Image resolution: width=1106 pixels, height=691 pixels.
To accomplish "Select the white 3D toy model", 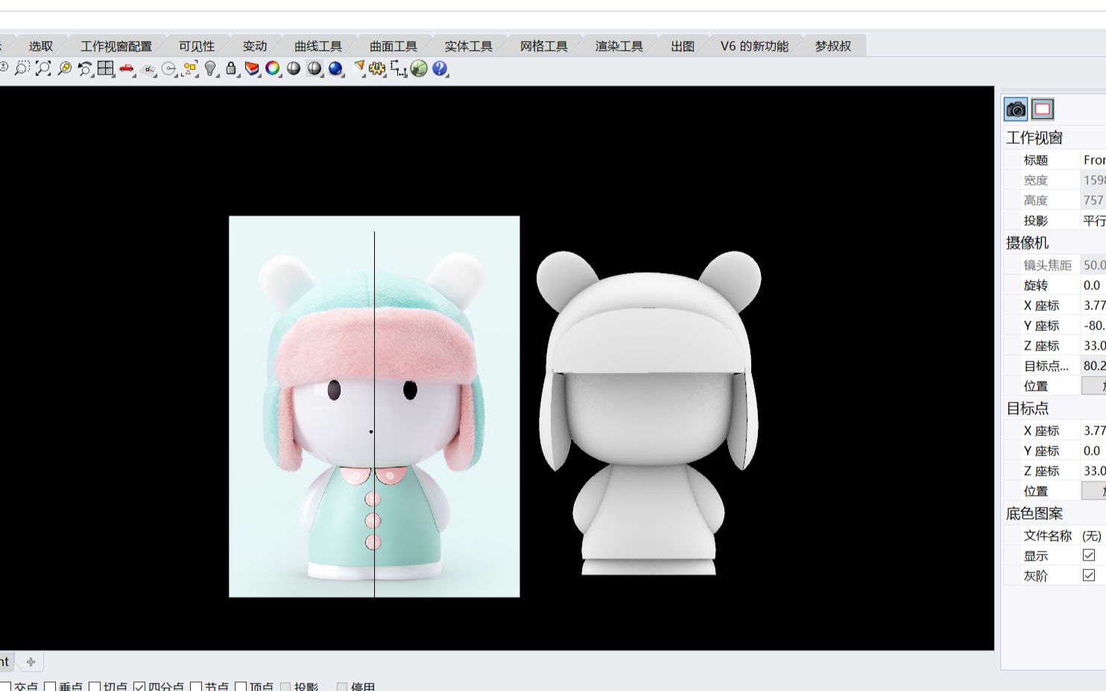I will [648, 412].
